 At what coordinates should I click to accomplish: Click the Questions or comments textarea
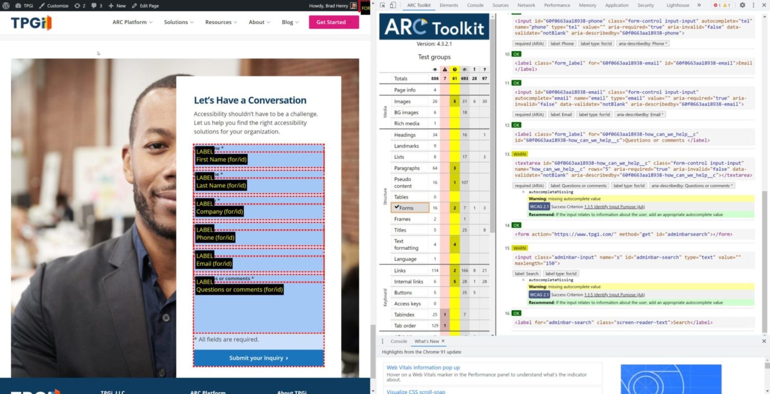(259, 308)
